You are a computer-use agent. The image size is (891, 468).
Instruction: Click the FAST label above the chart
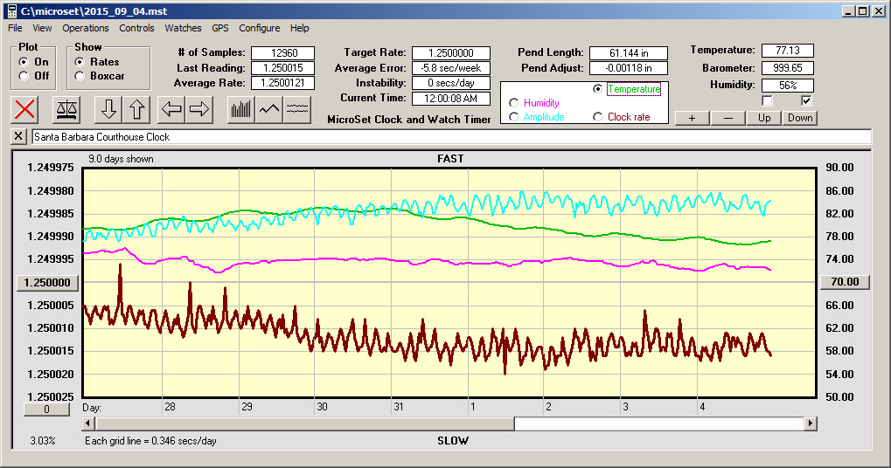pos(450,159)
